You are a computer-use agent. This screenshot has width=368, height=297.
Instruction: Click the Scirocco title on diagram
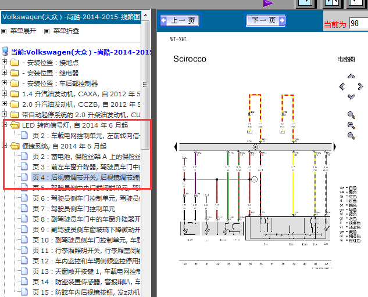pos(190,59)
